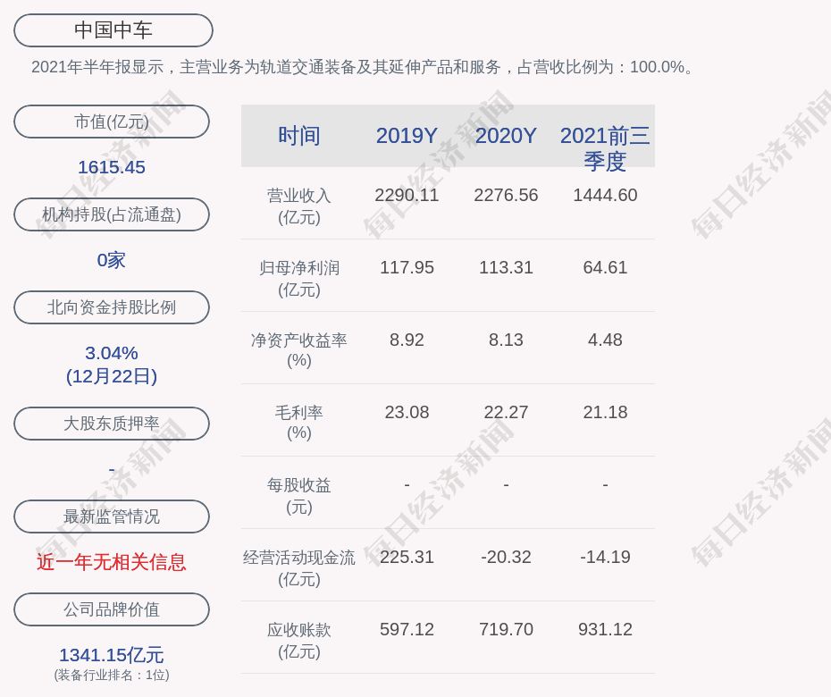Screen dimensions: 831x697
Task: Open the 北向资金持股比例 label
Action: point(112,307)
